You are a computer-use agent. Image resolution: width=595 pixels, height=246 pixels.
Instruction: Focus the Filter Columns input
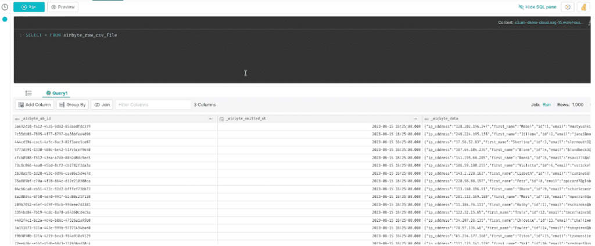coord(152,105)
